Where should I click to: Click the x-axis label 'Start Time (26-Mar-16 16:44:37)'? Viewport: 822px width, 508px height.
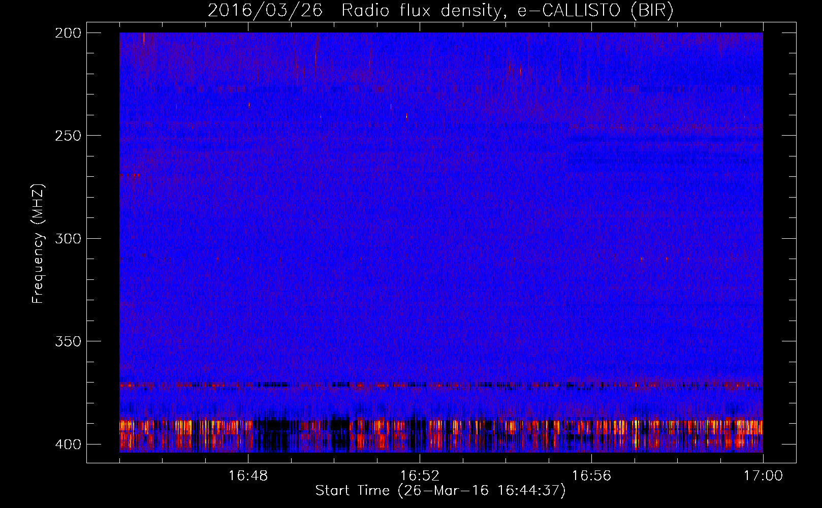pyautogui.click(x=440, y=491)
